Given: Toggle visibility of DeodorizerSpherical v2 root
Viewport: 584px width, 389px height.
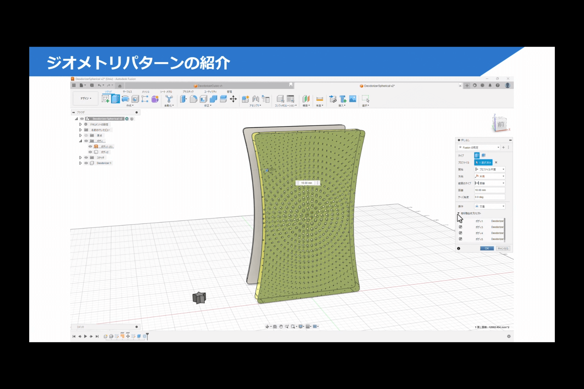Looking at the screenshot, I should point(82,119).
